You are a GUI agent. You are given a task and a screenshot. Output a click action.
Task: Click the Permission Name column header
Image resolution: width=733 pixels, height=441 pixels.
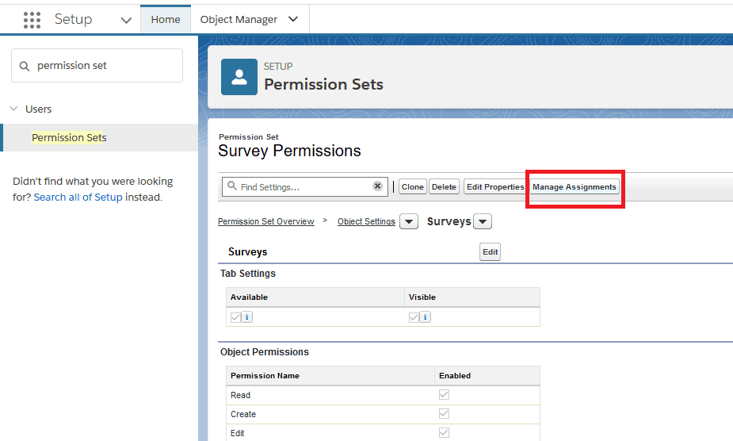[x=265, y=375]
